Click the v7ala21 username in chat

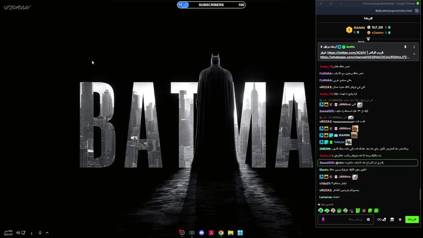325,183
